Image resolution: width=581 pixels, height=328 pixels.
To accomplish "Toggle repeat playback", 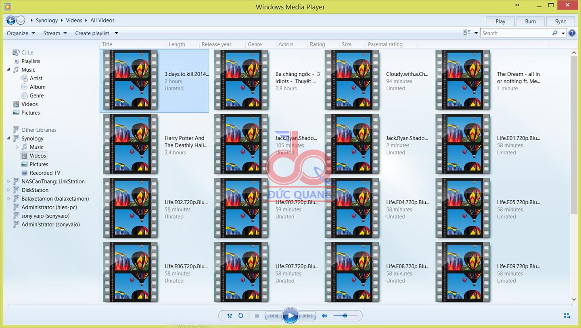I will (241, 316).
